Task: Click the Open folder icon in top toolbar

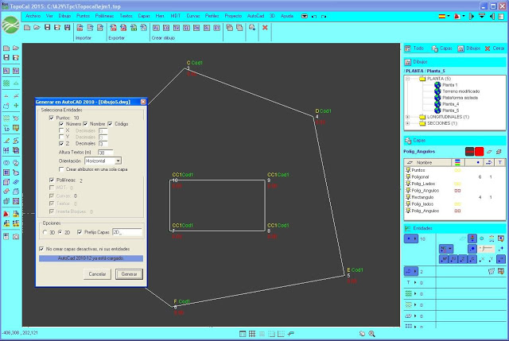Action: 37,28
